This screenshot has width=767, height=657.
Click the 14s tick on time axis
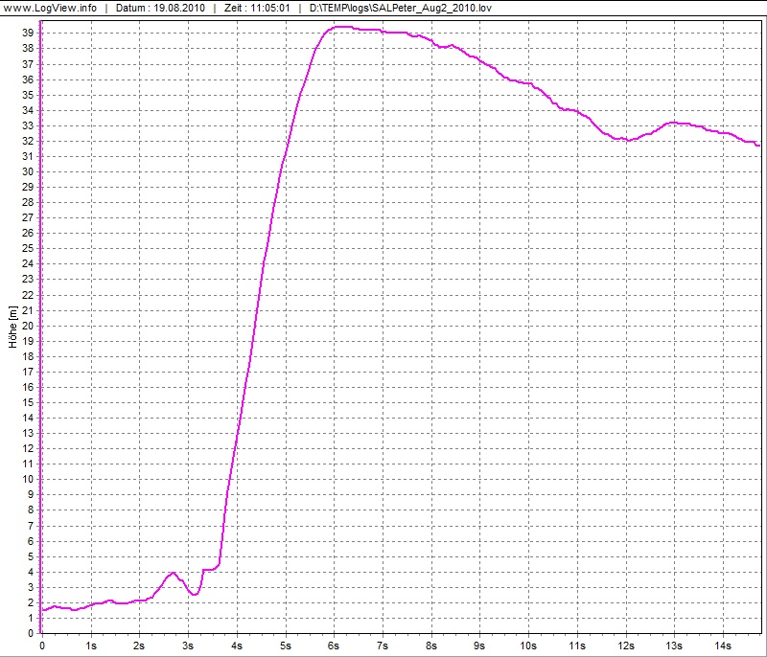[x=722, y=645]
